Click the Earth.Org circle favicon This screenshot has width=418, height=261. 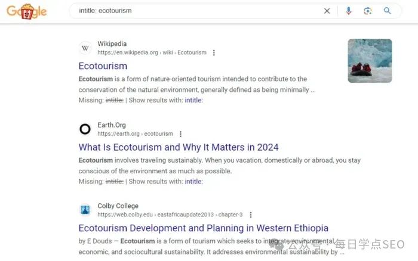pos(85,129)
